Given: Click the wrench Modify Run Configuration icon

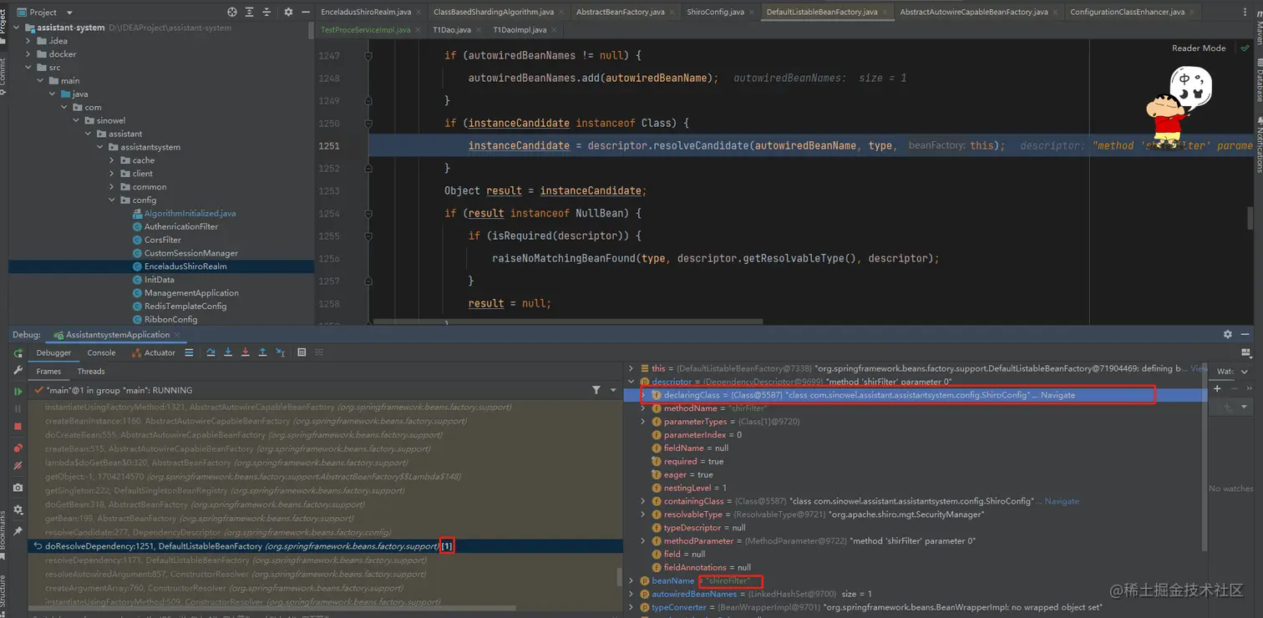Looking at the screenshot, I should [18, 371].
